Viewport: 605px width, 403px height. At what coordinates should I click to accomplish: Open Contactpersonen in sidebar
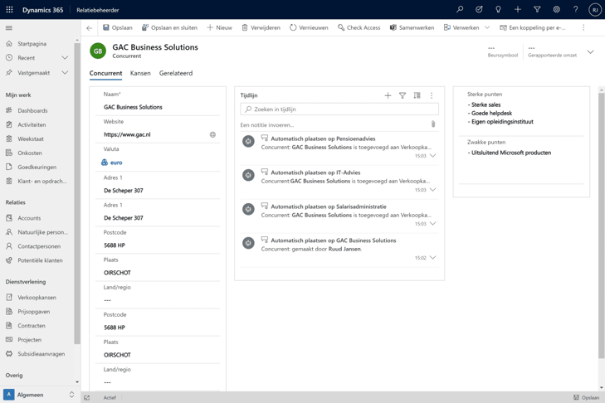point(37,246)
